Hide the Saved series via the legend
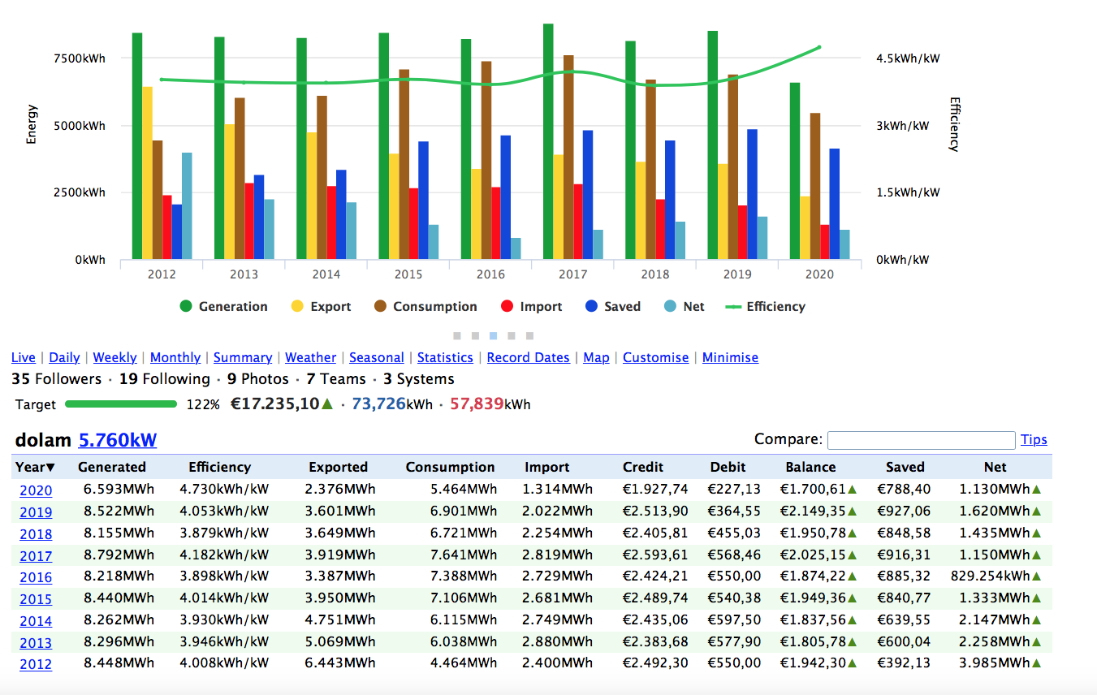Screen dimensions: 1097x695 [612, 307]
